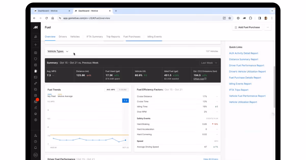Open the tab search chevron in the browser
This screenshot has width=306, height=160.
point(272,11)
